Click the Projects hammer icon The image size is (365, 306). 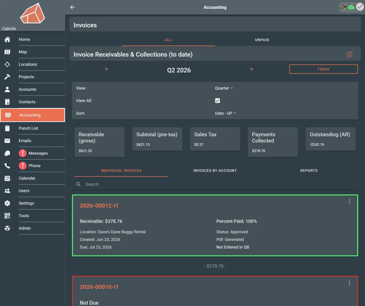pyautogui.click(x=7, y=77)
